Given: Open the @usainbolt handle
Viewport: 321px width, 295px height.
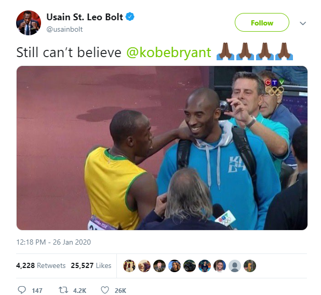Looking at the screenshot, I should [64, 30].
